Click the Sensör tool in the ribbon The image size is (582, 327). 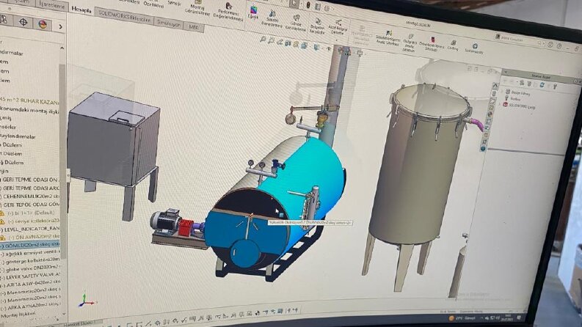[174, 3]
